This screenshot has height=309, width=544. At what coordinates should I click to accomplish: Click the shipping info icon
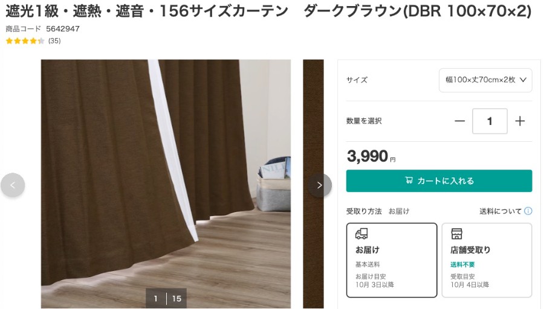[x=528, y=211]
